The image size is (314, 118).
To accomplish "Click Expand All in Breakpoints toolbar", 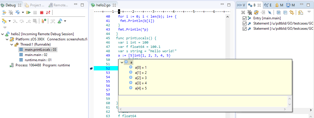I will 279,12.
